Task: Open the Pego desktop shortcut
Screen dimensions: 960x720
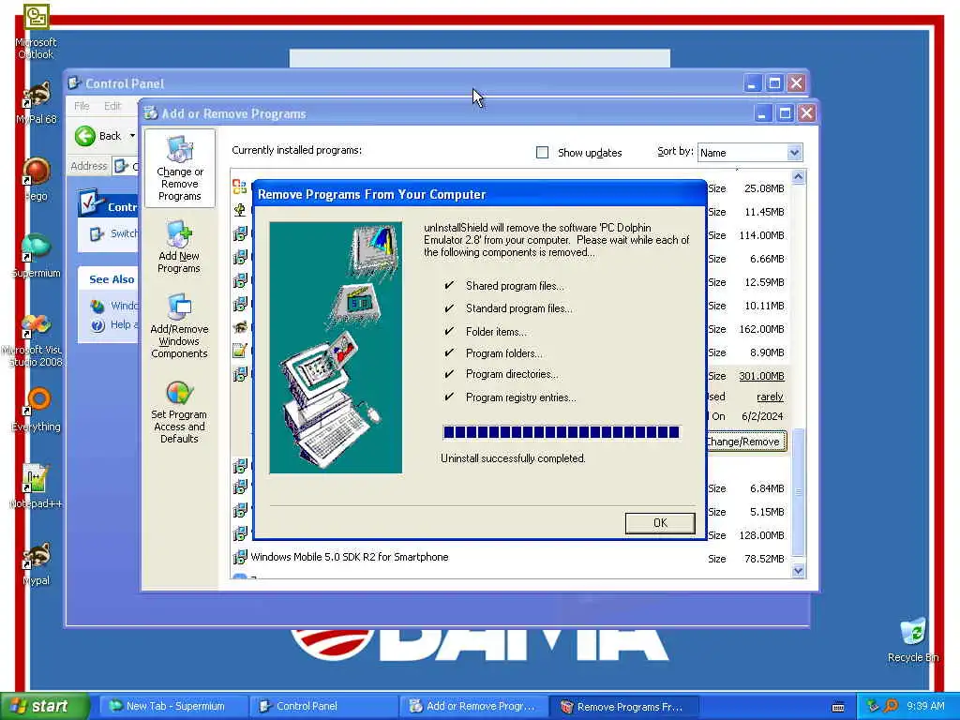Action: (37, 179)
